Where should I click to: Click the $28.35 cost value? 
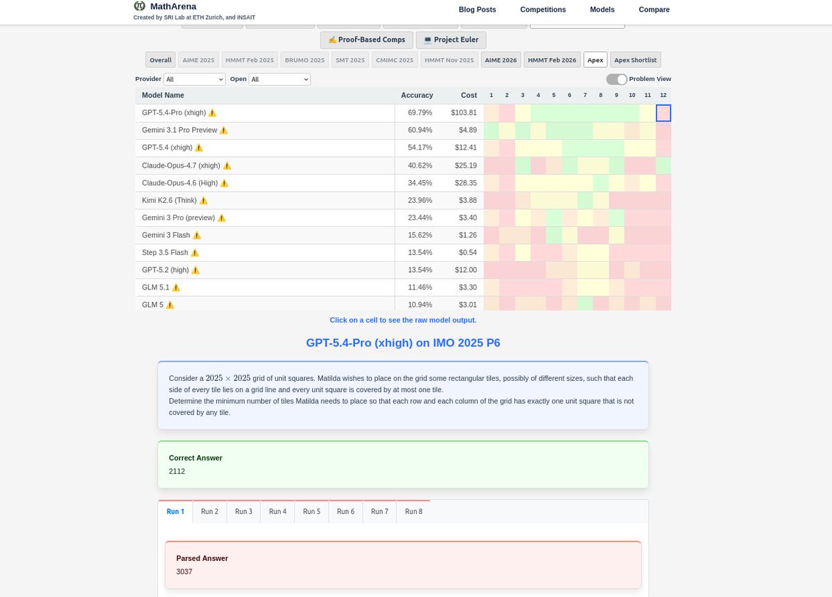[x=467, y=183]
